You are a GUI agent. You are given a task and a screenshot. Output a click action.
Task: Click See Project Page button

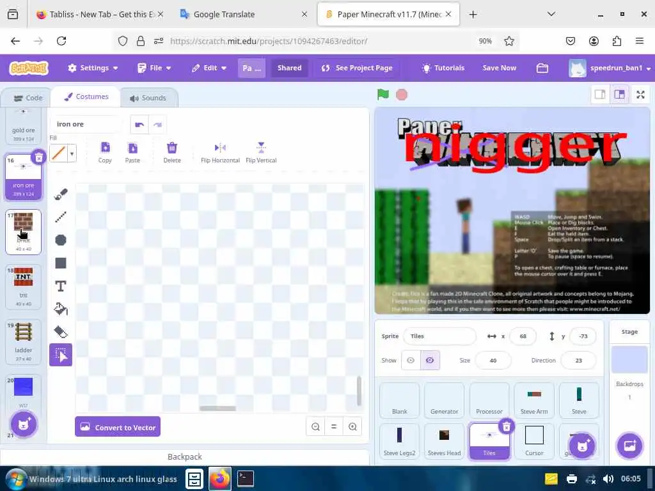click(x=358, y=68)
